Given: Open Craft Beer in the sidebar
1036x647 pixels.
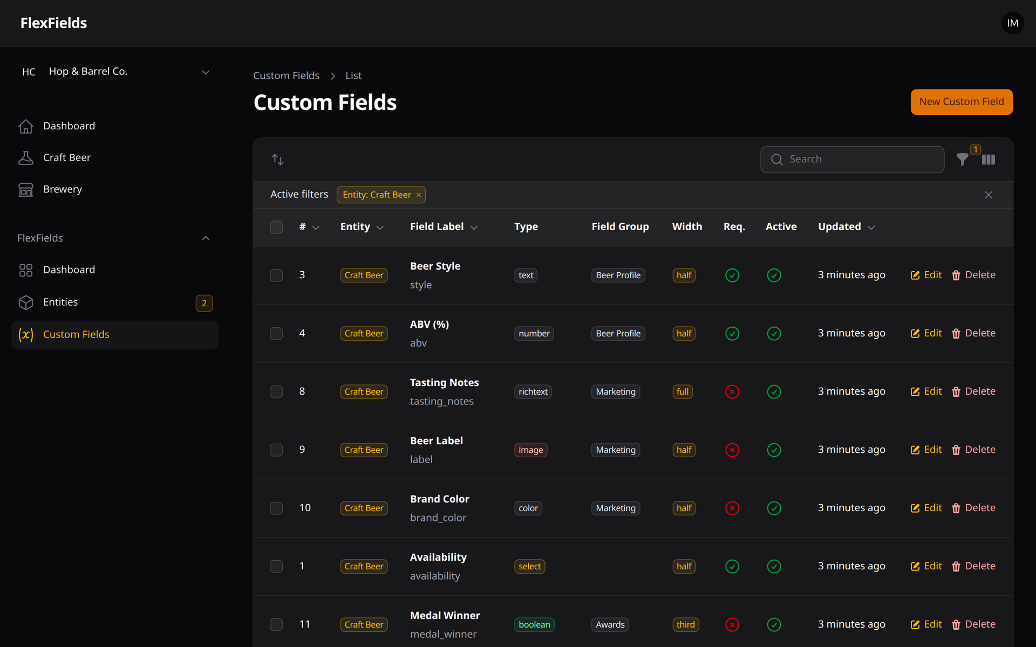Looking at the screenshot, I should pos(115,158).
